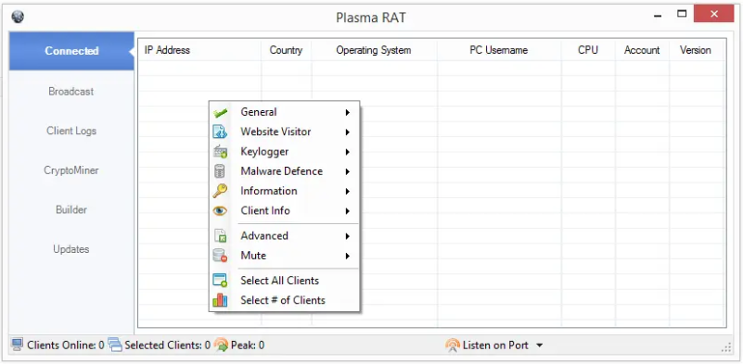The height and width of the screenshot is (364, 743).
Task: Click the monitor icon next to Clients Online
Action: 18,345
